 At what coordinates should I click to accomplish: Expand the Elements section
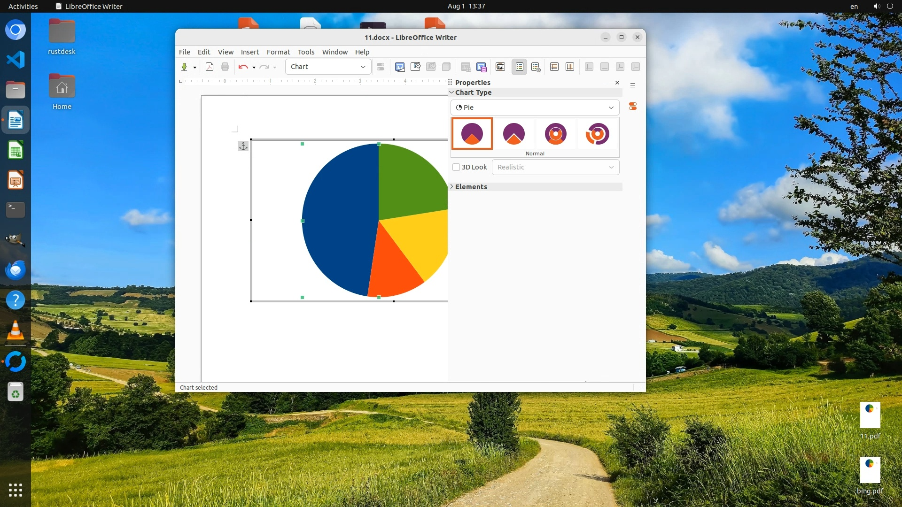click(471, 187)
